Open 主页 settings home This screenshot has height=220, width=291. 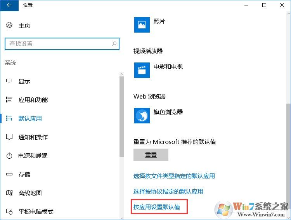[24, 26]
